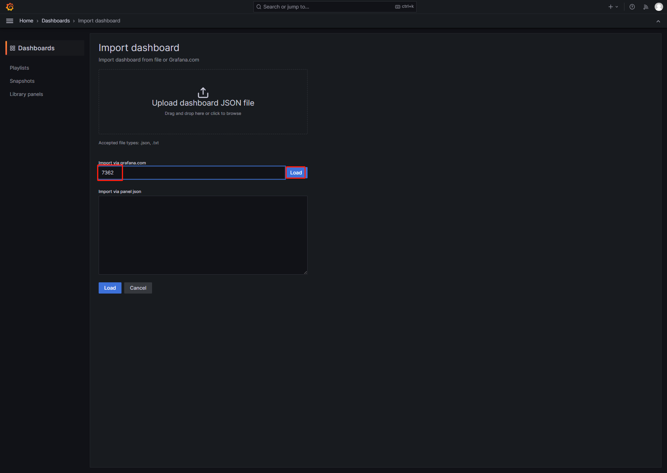Image resolution: width=667 pixels, height=473 pixels.
Task: Click the Upload dashboard JSON file dropzone
Action: (203, 102)
